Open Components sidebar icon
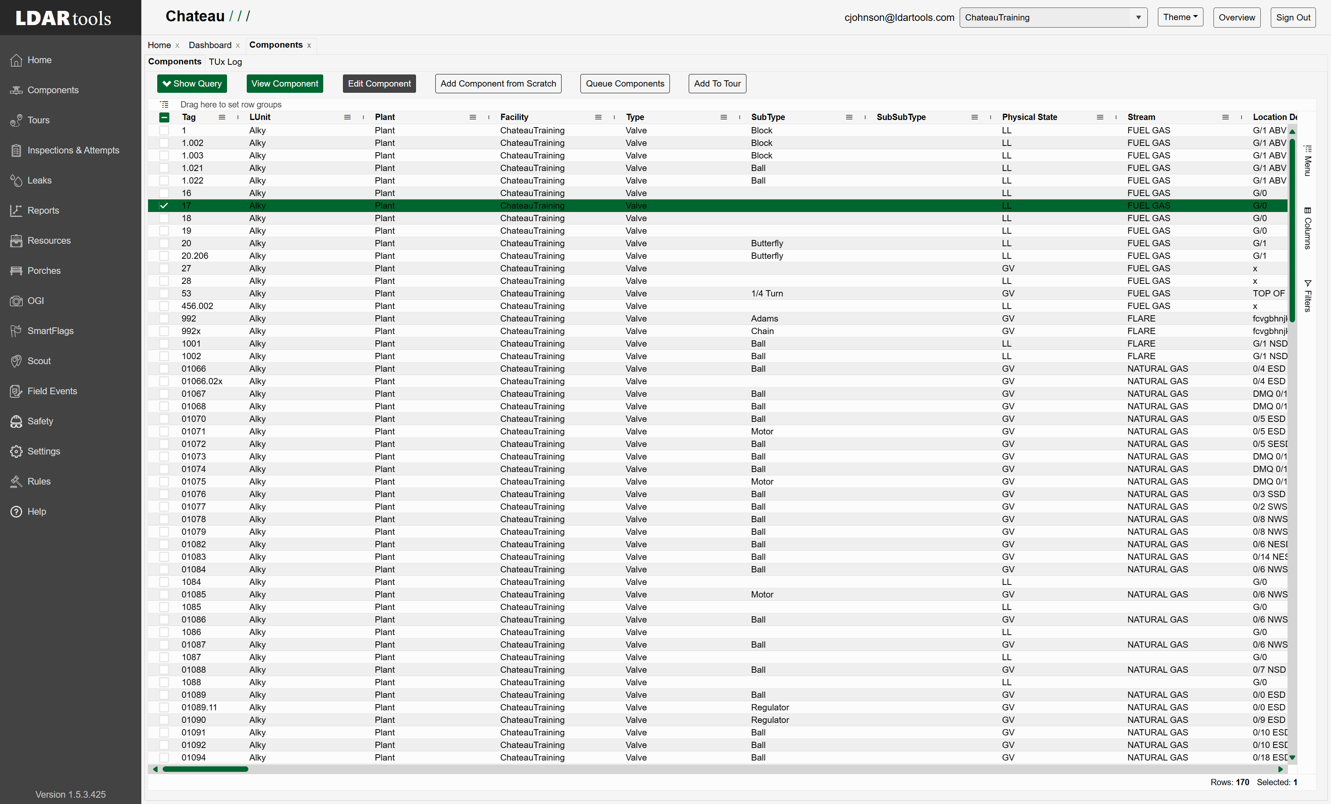Screen dimensions: 1331x804 [16, 90]
